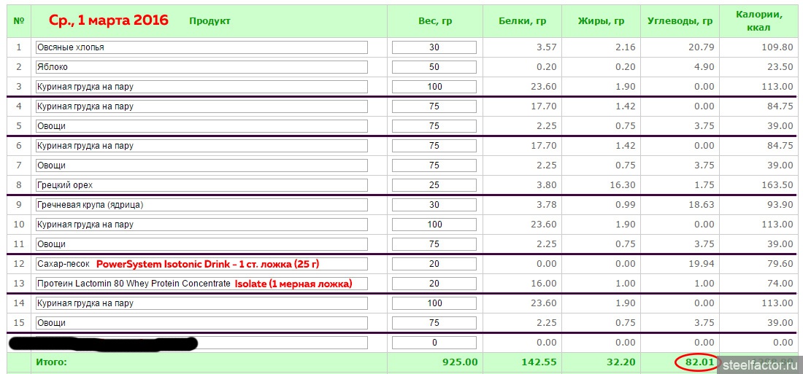The image size is (803, 374).
Task: Click the Овсяные хлопья product field
Action: click(x=201, y=47)
